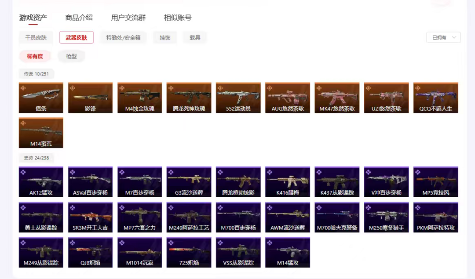Open the K437丛影谍踪 skin

tap(337, 182)
